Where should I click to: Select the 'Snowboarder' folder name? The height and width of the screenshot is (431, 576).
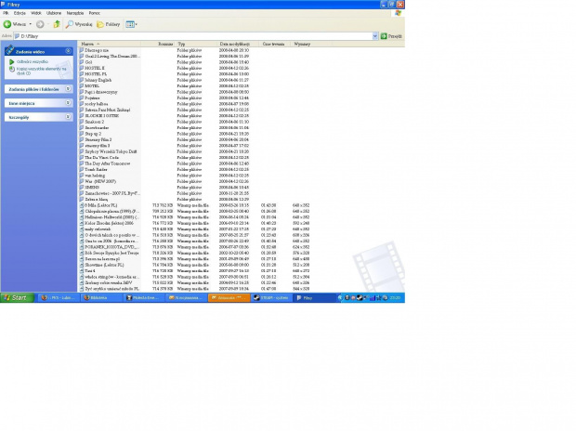point(97,127)
